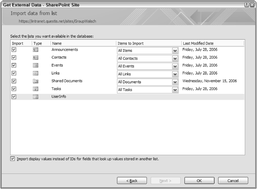Sort by the Name column header
The image size is (257, 189).
pyautogui.click(x=57, y=43)
